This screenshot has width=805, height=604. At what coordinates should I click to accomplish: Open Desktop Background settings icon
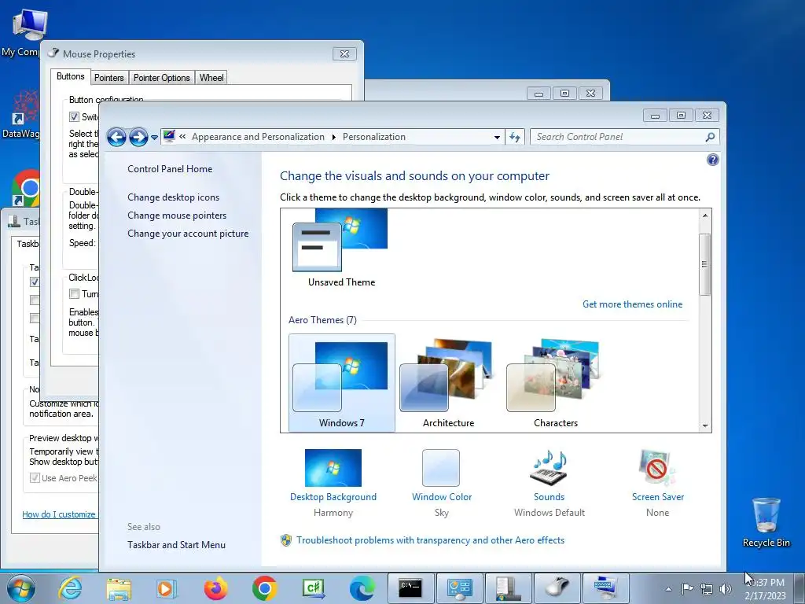click(333, 468)
